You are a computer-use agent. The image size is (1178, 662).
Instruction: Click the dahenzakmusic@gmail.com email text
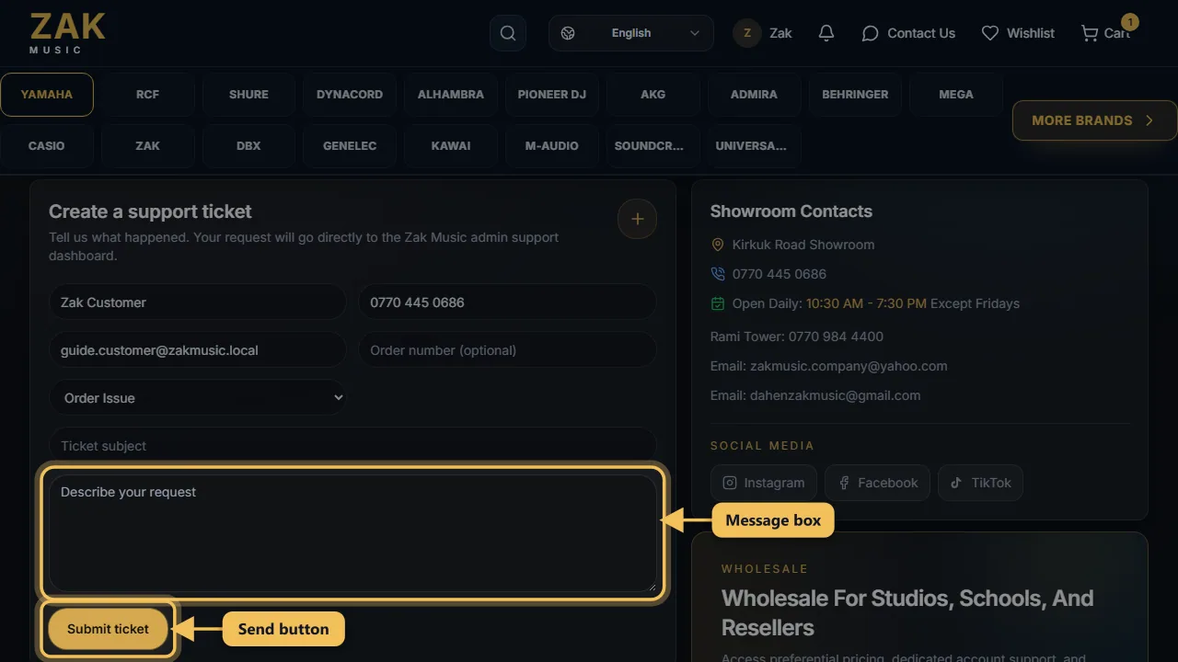pyautogui.click(x=836, y=395)
